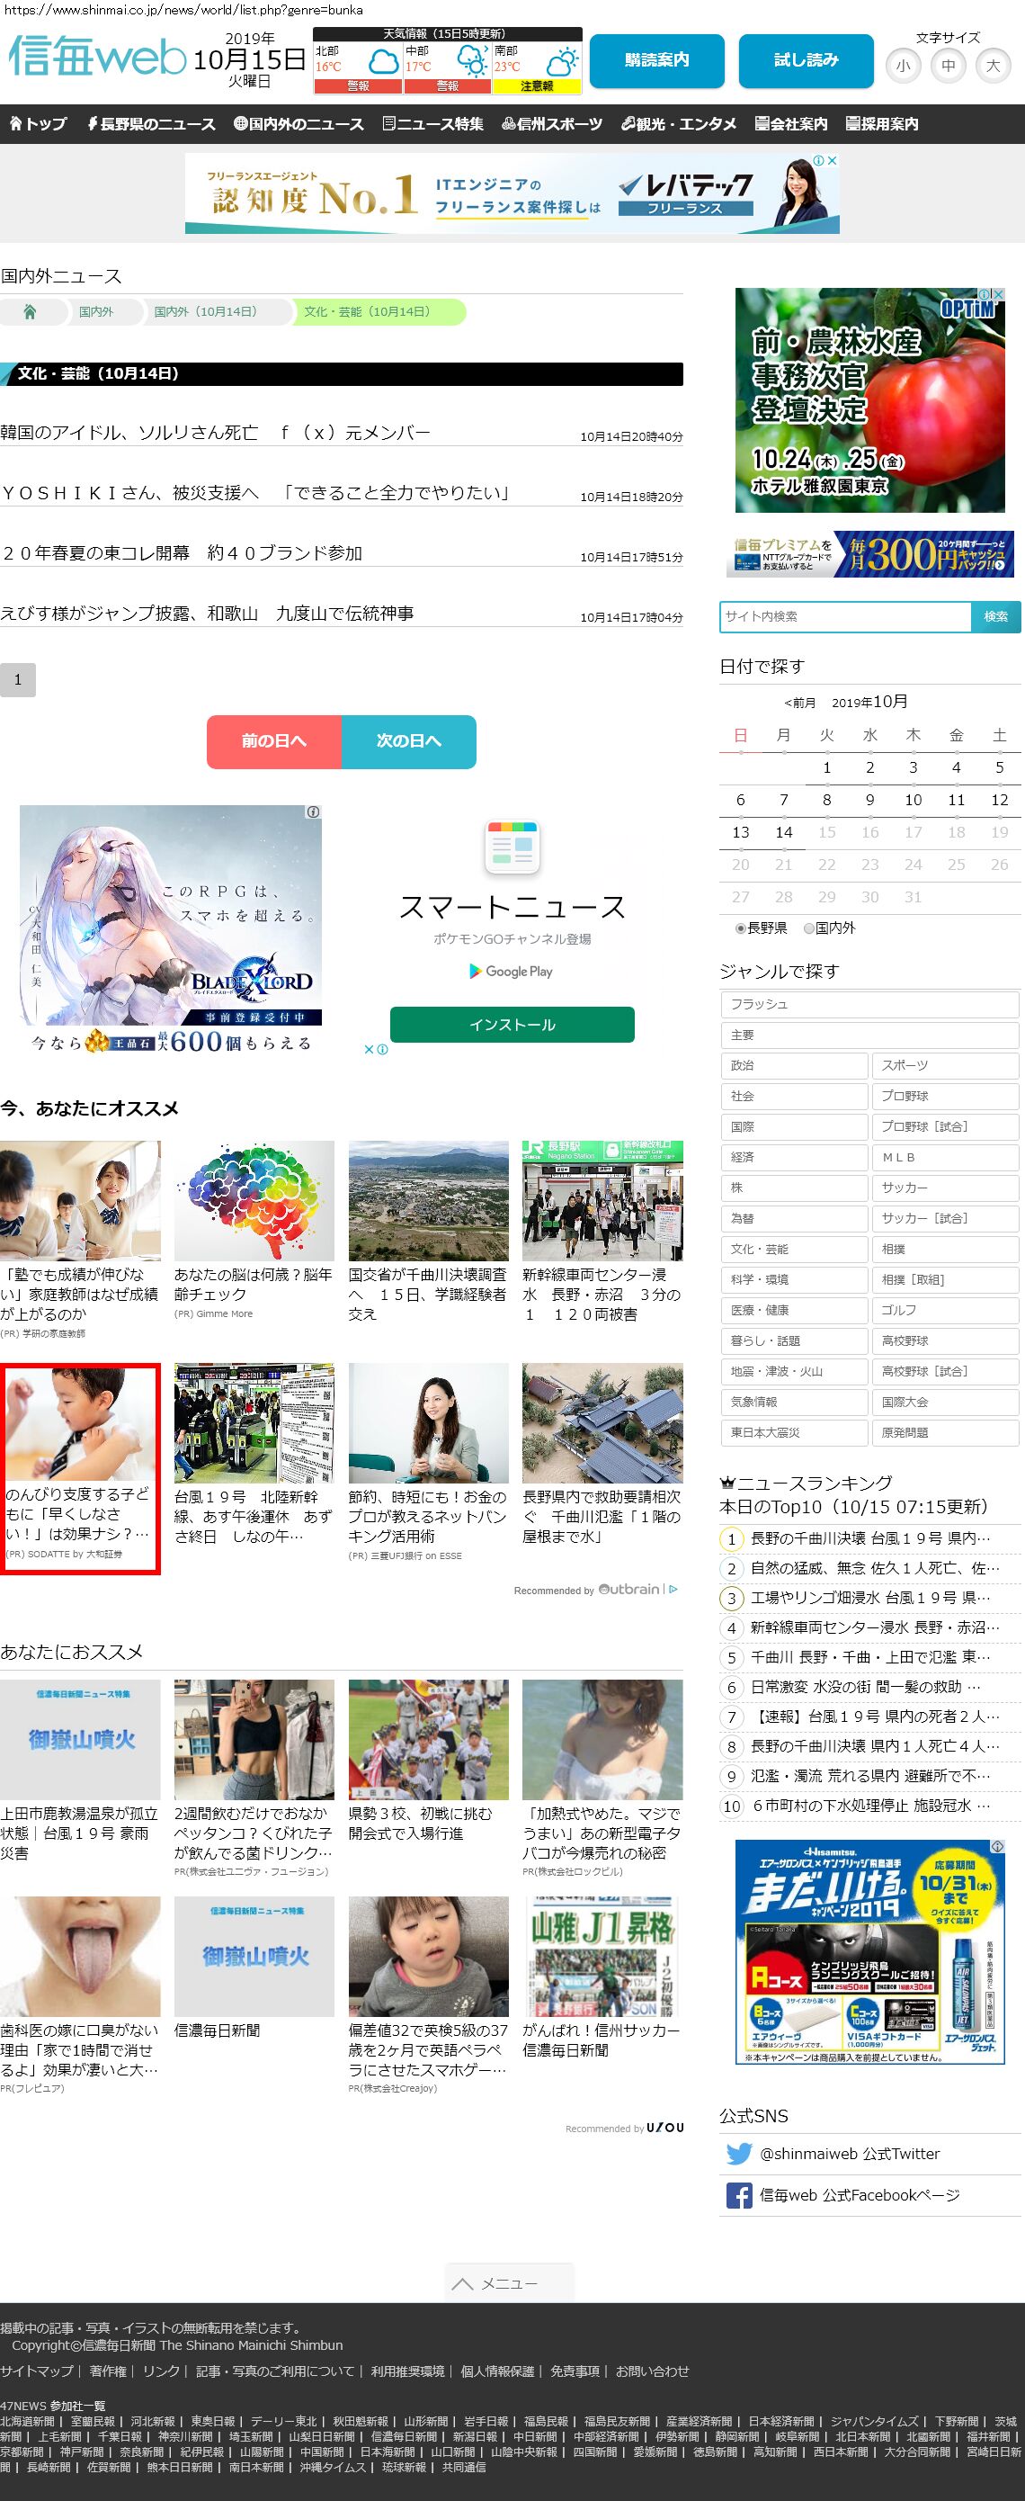The height and width of the screenshot is (2501, 1025).
Task: Open 信州スポーツ navigation item
Action: (x=552, y=123)
